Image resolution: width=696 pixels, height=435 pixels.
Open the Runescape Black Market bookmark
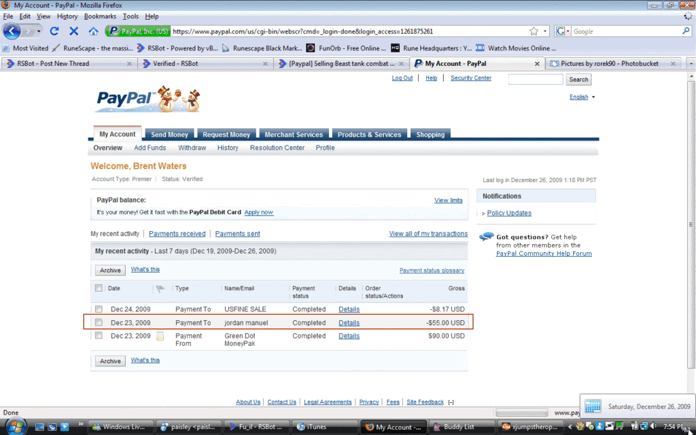(262, 48)
